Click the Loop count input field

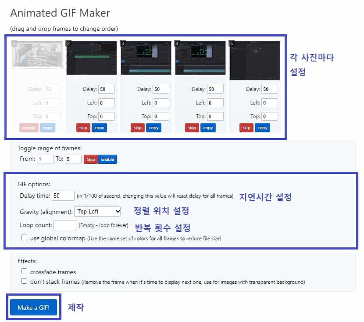[x=65, y=225]
